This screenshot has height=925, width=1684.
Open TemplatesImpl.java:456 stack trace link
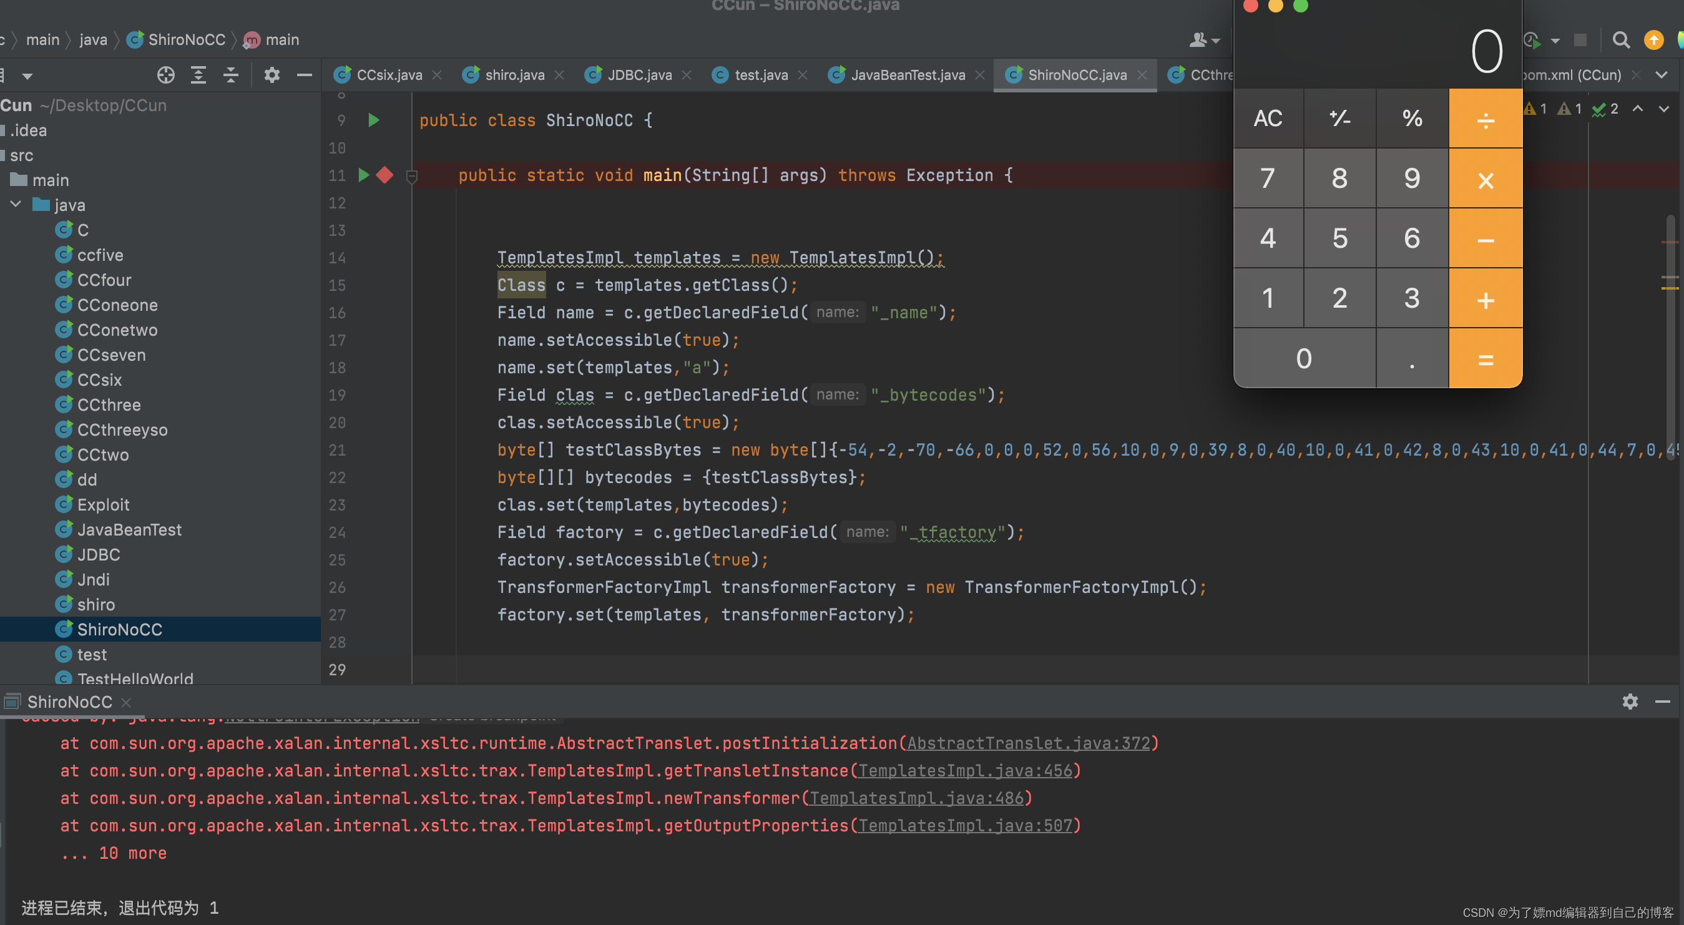(x=965, y=770)
